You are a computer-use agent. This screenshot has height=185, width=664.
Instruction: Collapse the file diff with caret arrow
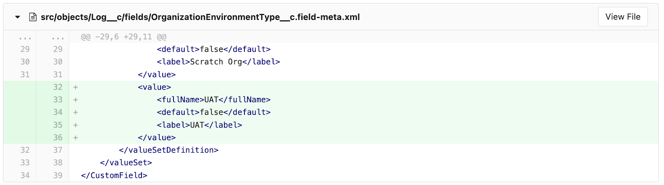[x=17, y=17]
